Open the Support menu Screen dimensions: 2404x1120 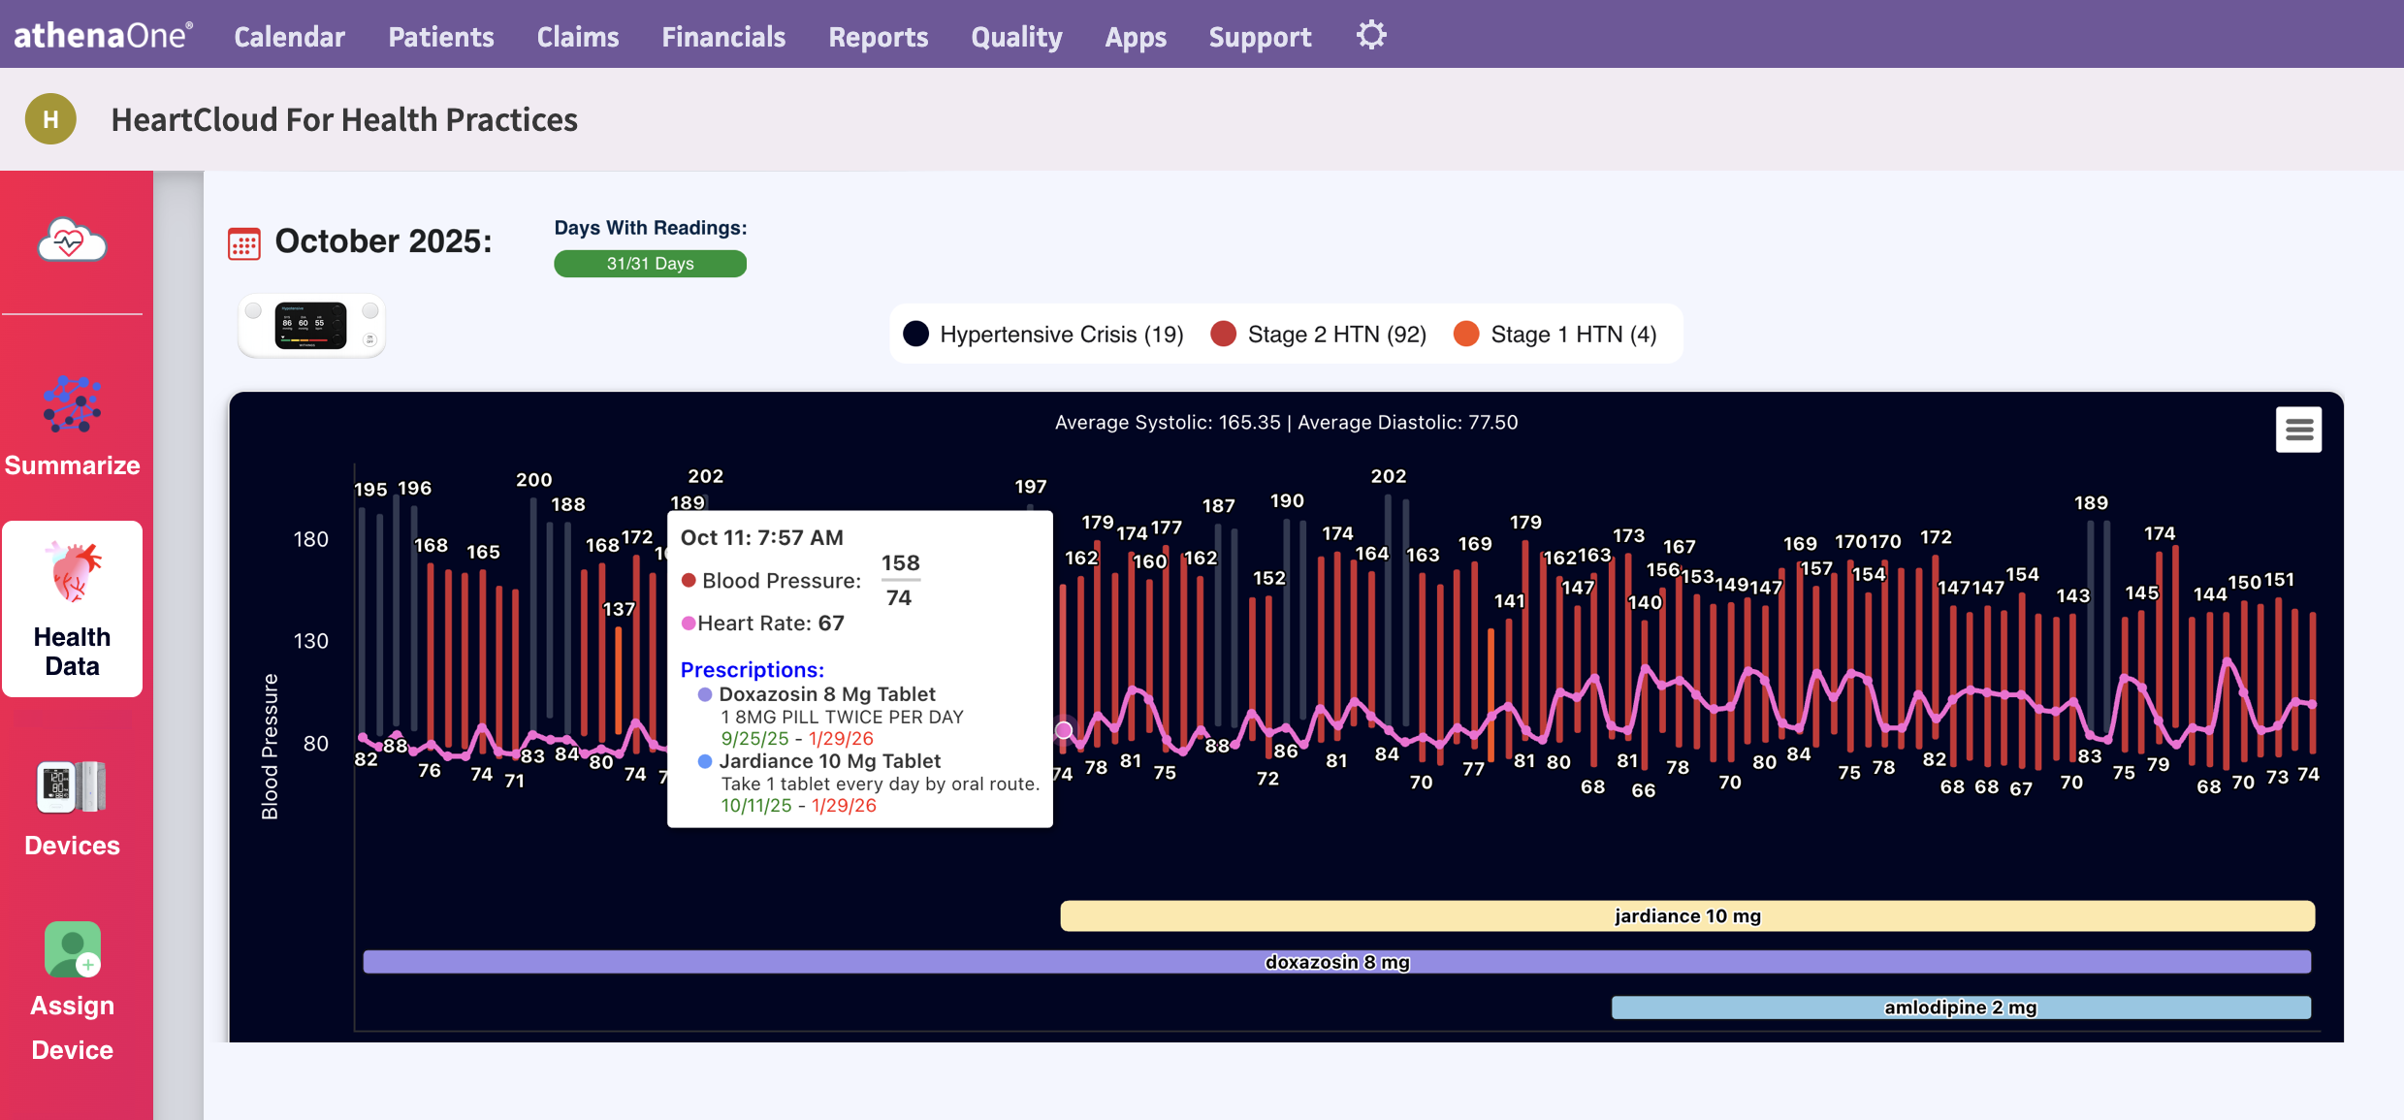[x=1260, y=37]
